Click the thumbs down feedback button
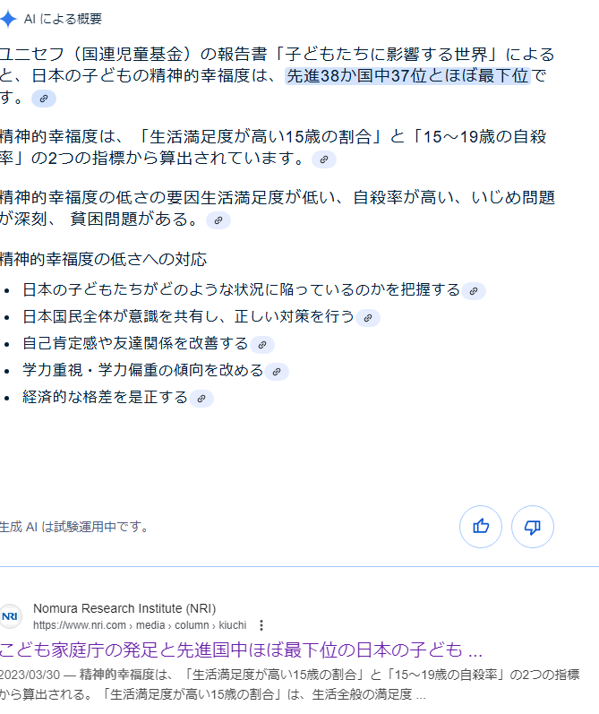This screenshot has height=714, width=599. pos(533,527)
